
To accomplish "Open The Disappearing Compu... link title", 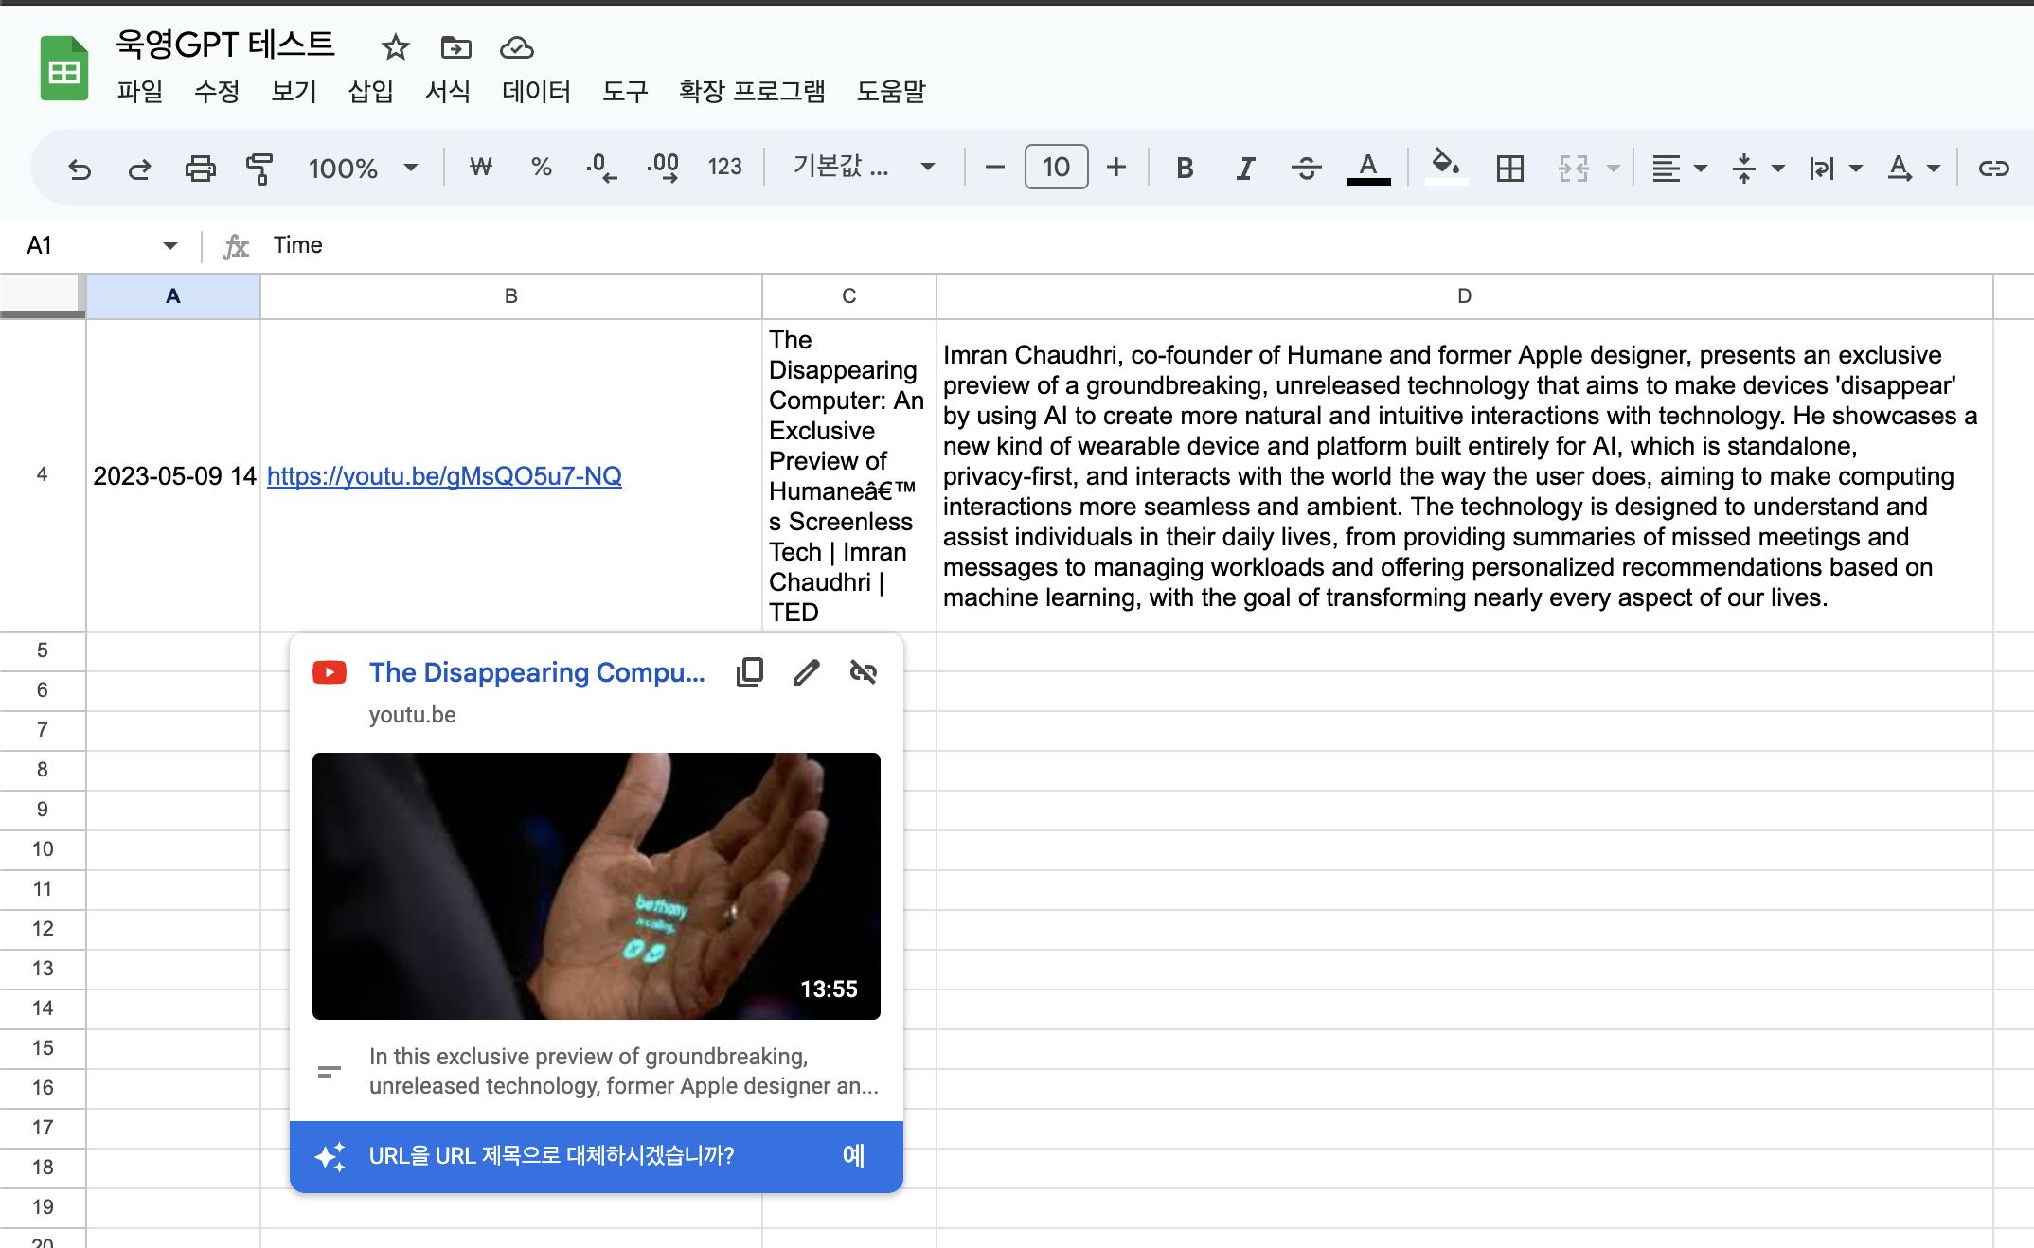I will (x=537, y=672).
